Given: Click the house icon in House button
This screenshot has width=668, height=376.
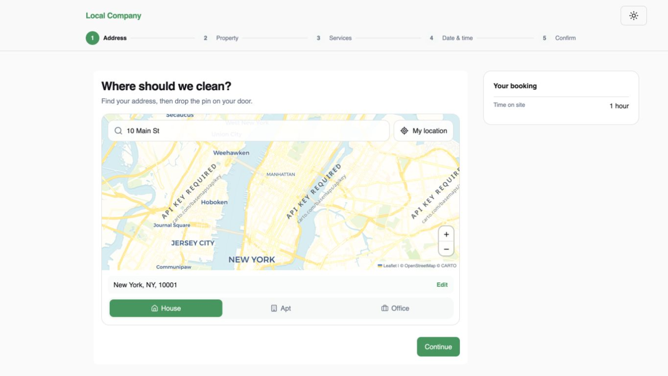Looking at the screenshot, I should (155, 308).
